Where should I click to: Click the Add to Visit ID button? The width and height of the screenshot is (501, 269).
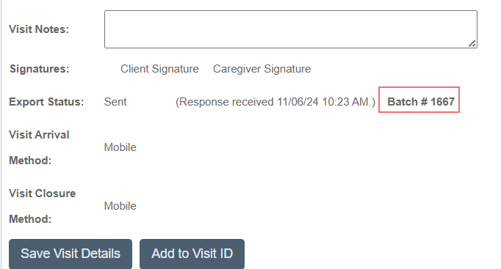pyautogui.click(x=192, y=254)
